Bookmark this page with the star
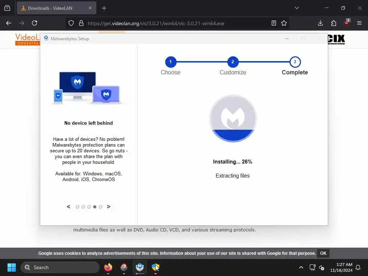The width and height of the screenshot is (368, 276). (x=284, y=23)
